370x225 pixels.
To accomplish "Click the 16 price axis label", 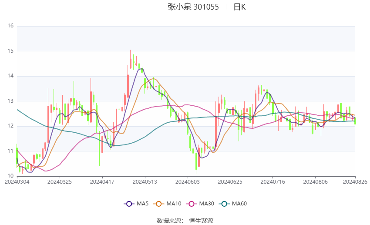I will click(10, 26).
